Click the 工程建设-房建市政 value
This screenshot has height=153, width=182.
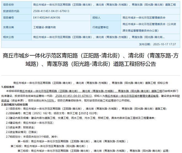pyautogui.click(x=45, y=27)
